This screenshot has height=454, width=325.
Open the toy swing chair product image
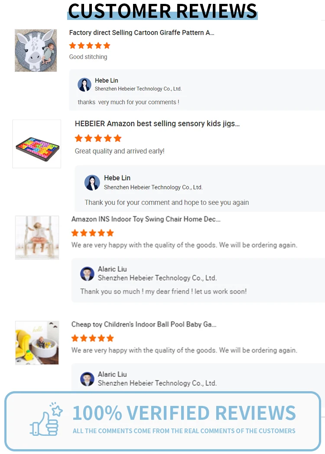coord(37,238)
